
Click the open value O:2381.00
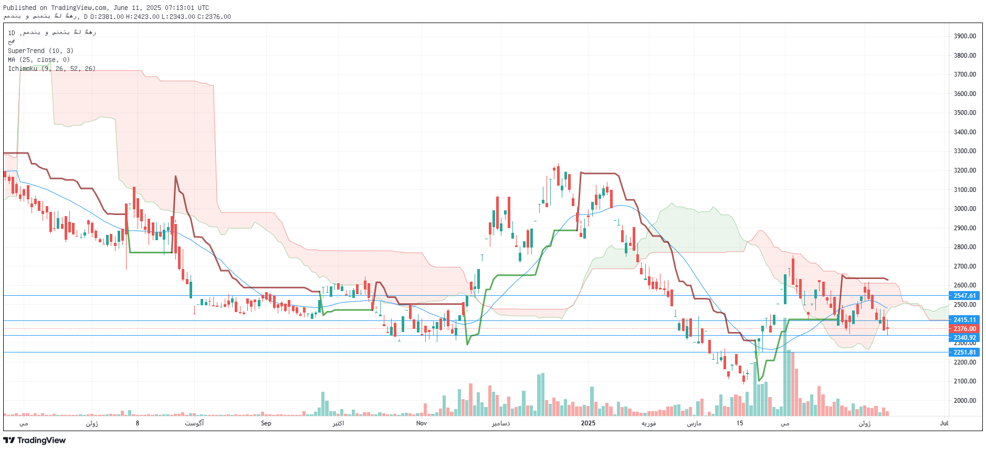(x=107, y=17)
